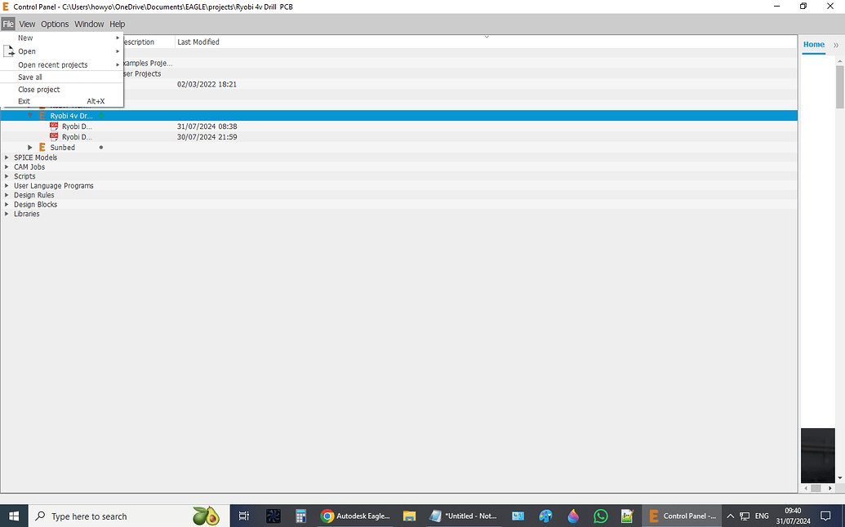Viewport: 845px width, 527px height.
Task: Expand the SPICE Models branch
Action: click(x=6, y=157)
